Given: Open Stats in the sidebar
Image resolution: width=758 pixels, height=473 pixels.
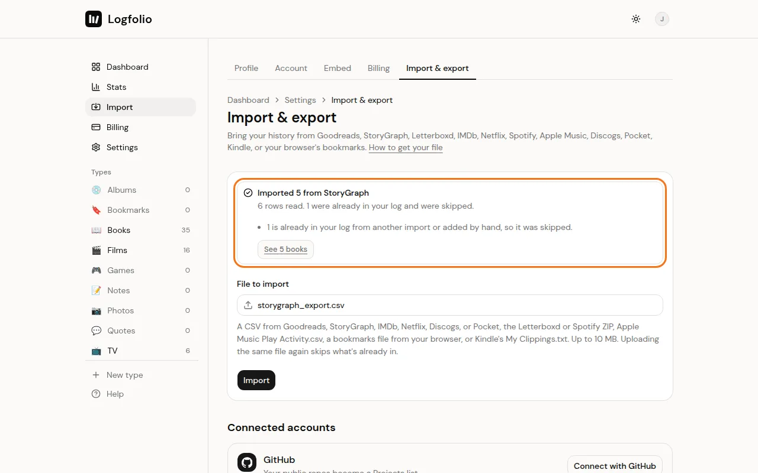Looking at the screenshot, I should [116, 87].
